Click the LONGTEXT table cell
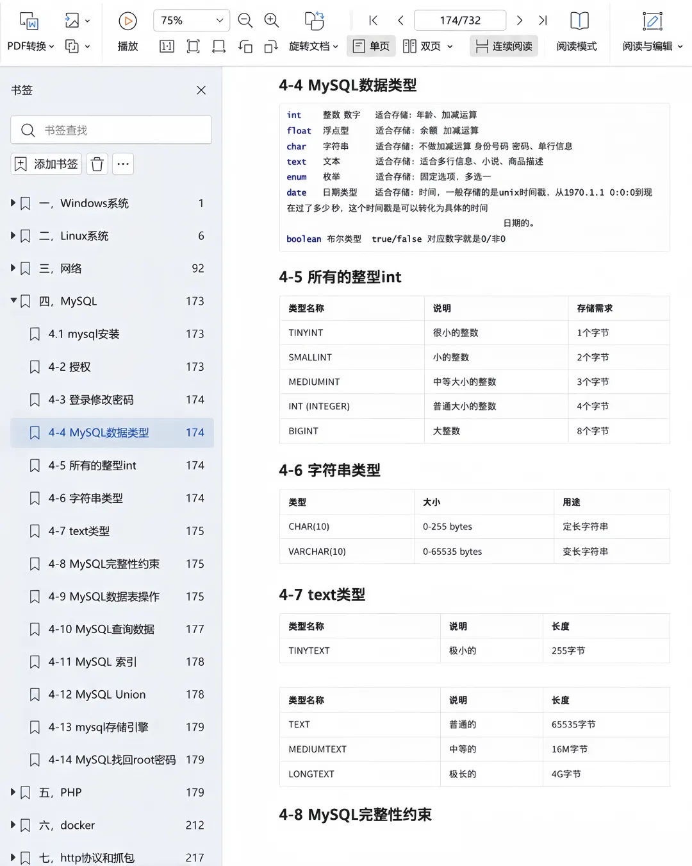Screen dimensions: 692x866 (360, 774)
